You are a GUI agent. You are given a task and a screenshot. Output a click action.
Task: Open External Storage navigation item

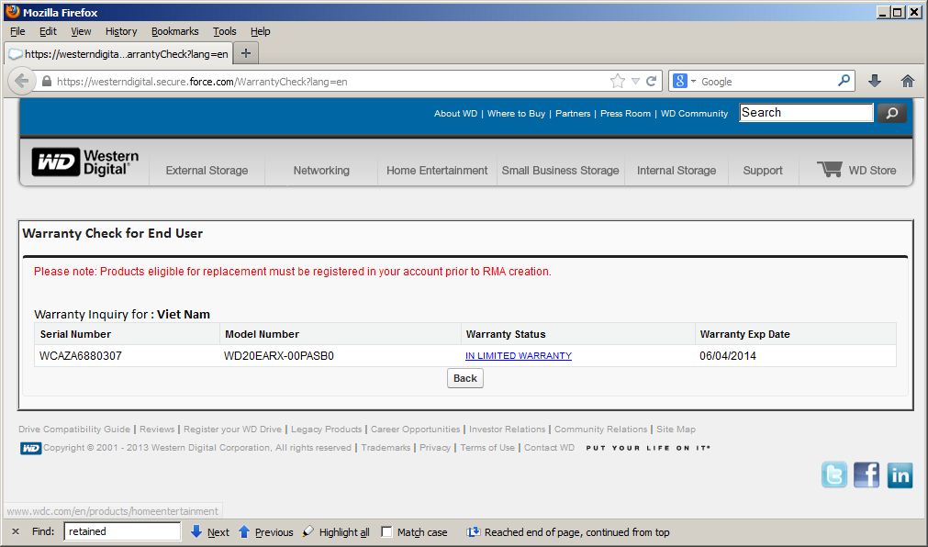pyautogui.click(x=207, y=171)
